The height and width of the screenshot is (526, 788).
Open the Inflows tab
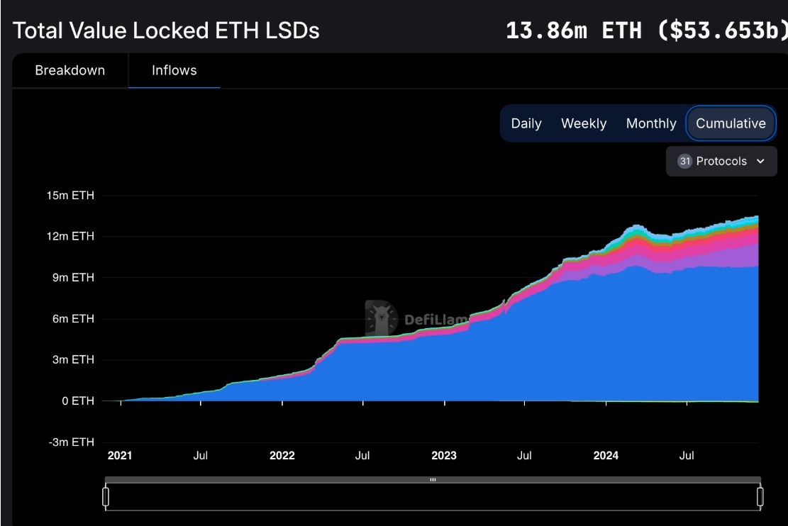click(174, 70)
